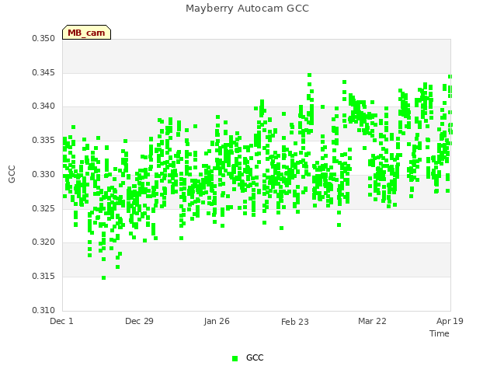Screen dimensions: 497x373
Task: Click the 0.315 y-axis label
Action: click(43, 277)
